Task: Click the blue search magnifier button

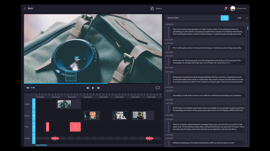Action: pyautogui.click(x=225, y=18)
